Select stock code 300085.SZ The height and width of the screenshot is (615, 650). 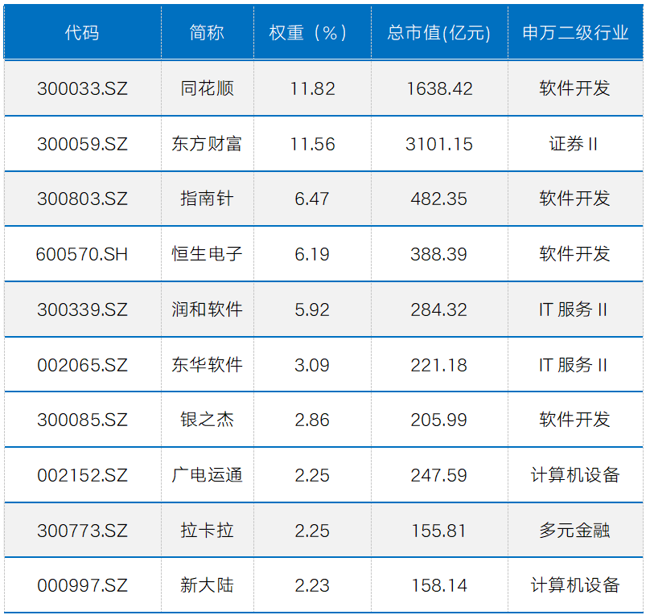pyautogui.click(x=83, y=420)
